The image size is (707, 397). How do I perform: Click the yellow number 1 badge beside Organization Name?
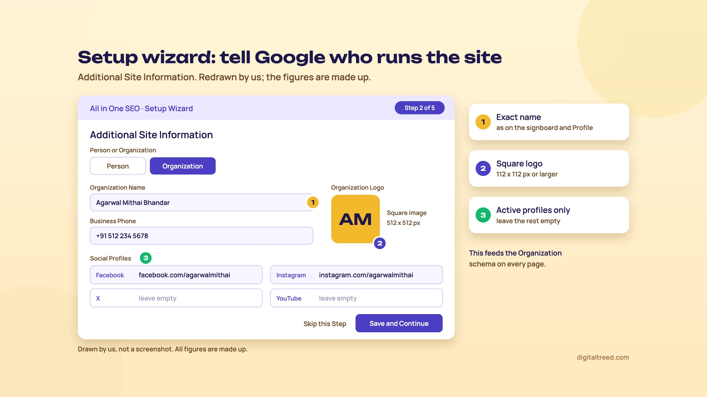pyautogui.click(x=313, y=202)
